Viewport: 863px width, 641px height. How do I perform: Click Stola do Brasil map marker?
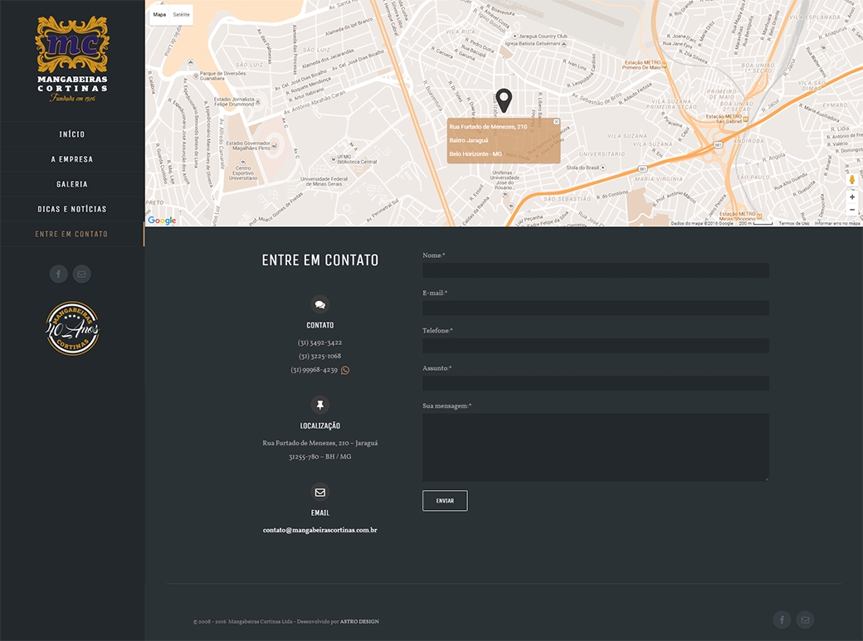(603, 168)
